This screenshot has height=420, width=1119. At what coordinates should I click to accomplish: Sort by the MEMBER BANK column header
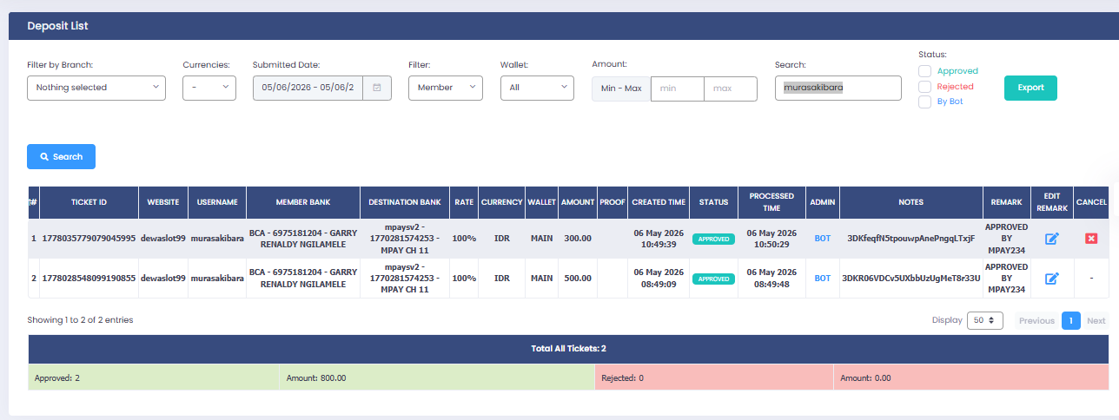click(302, 202)
